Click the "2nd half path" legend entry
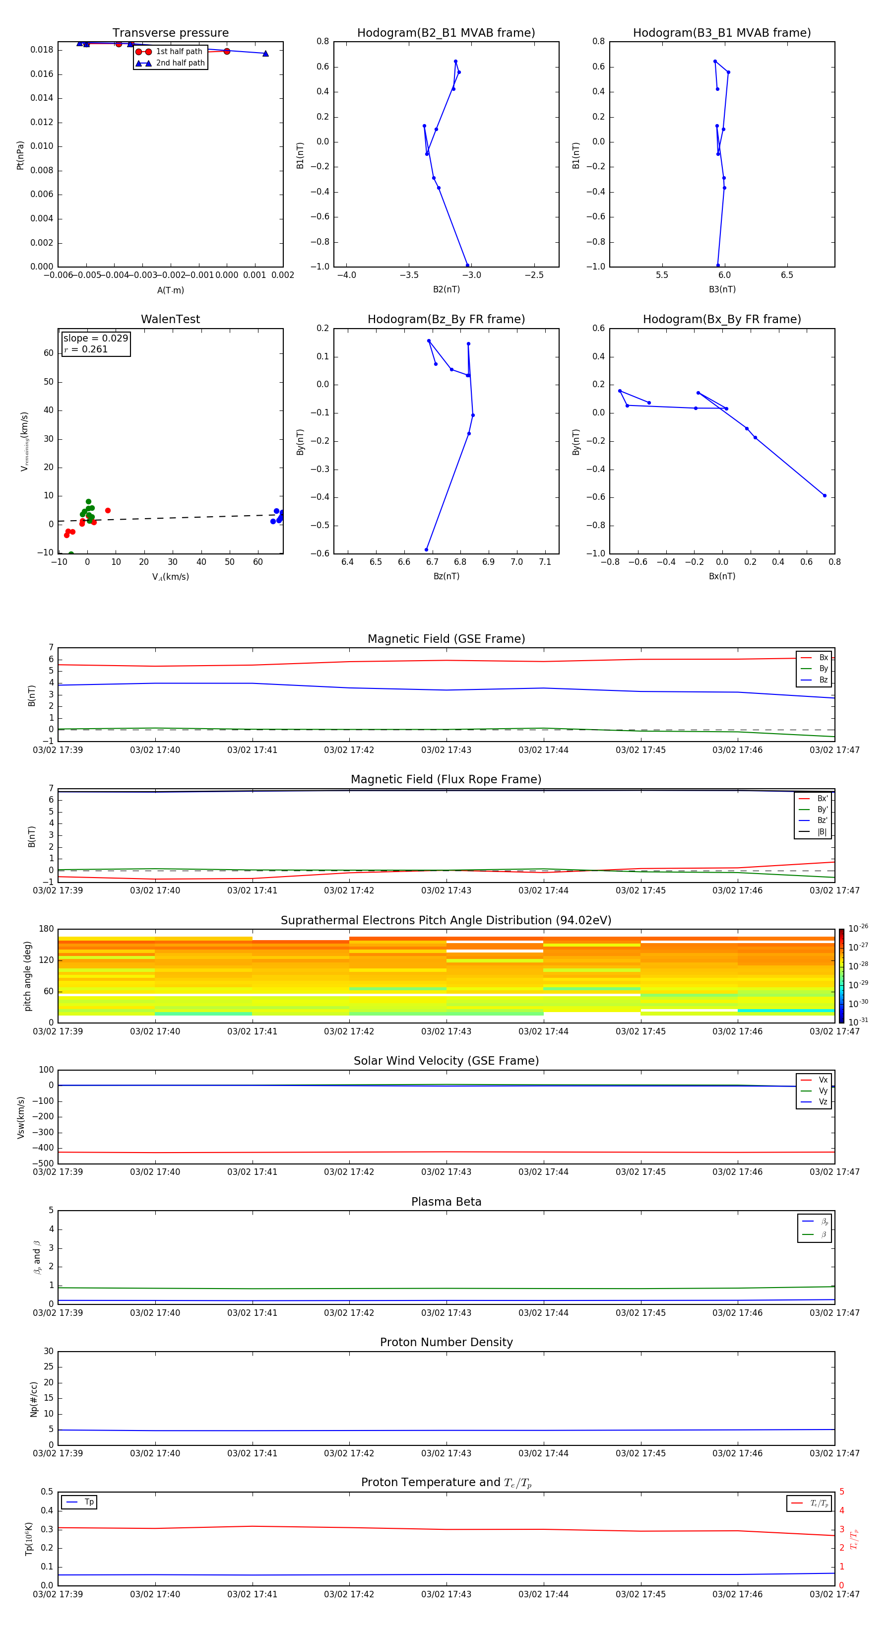Viewport: 893px width, 1638px height. (x=170, y=63)
